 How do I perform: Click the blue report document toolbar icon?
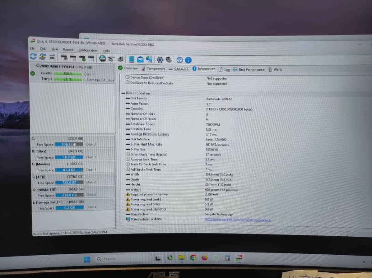(x=131, y=59)
